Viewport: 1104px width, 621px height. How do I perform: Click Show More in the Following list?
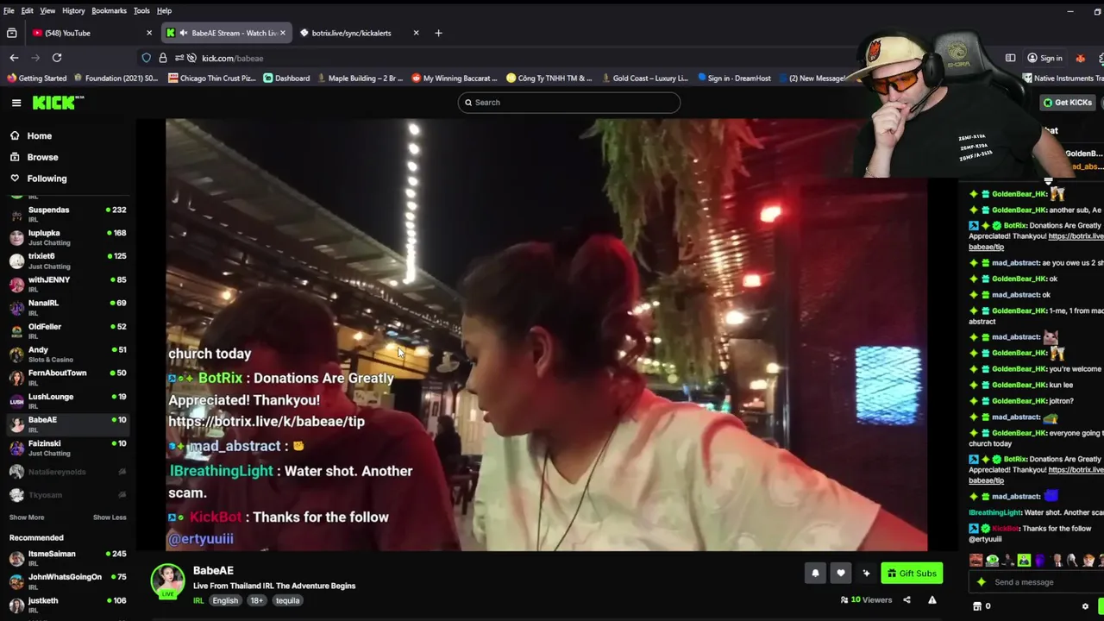27,517
